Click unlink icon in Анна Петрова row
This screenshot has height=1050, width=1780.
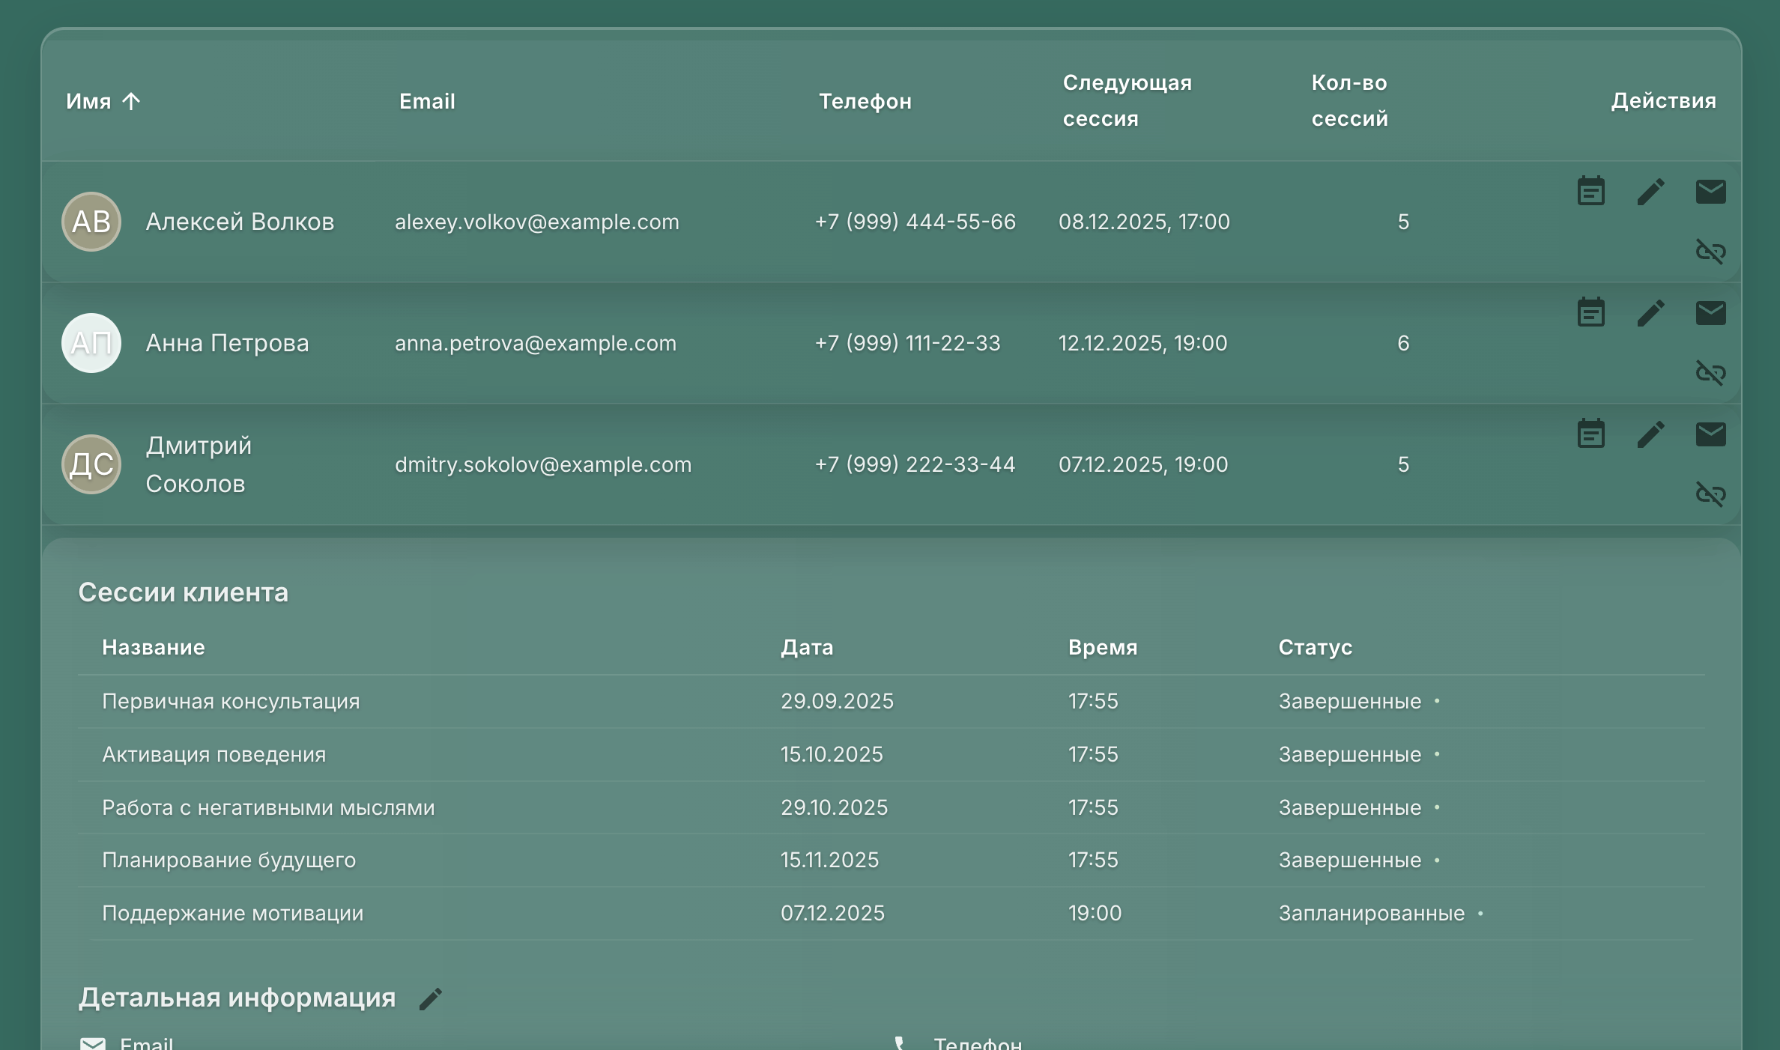click(x=1710, y=373)
